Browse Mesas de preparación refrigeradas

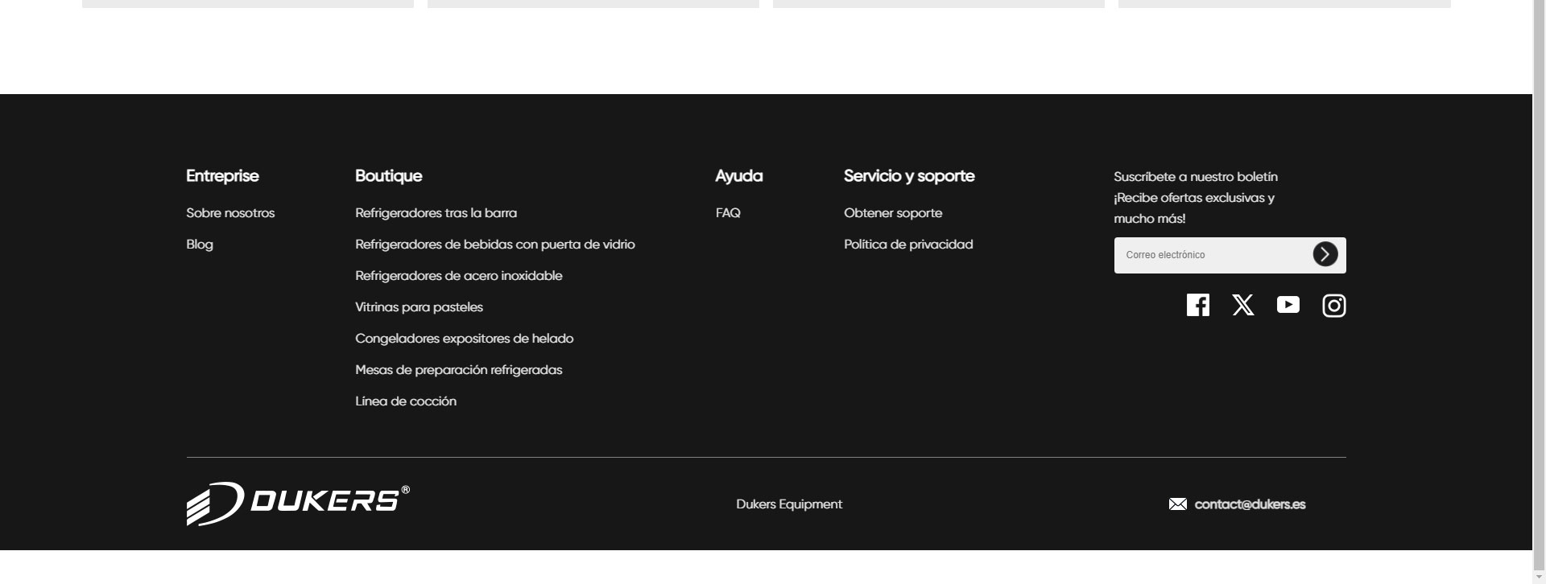pos(458,370)
